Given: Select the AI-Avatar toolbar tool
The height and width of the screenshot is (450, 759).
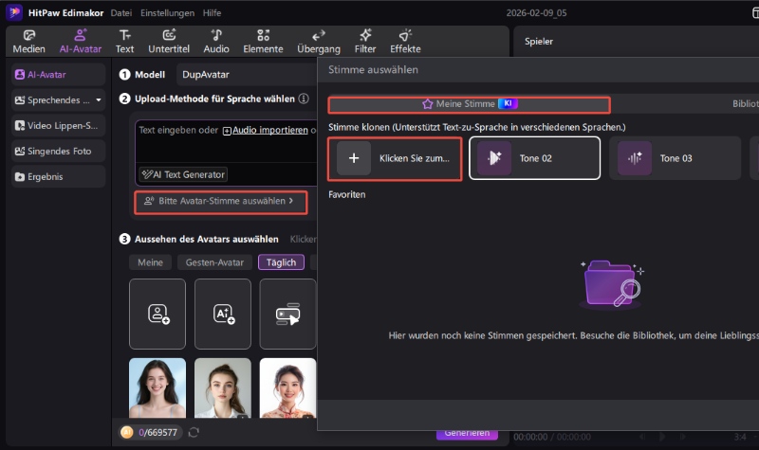Looking at the screenshot, I should tap(81, 42).
